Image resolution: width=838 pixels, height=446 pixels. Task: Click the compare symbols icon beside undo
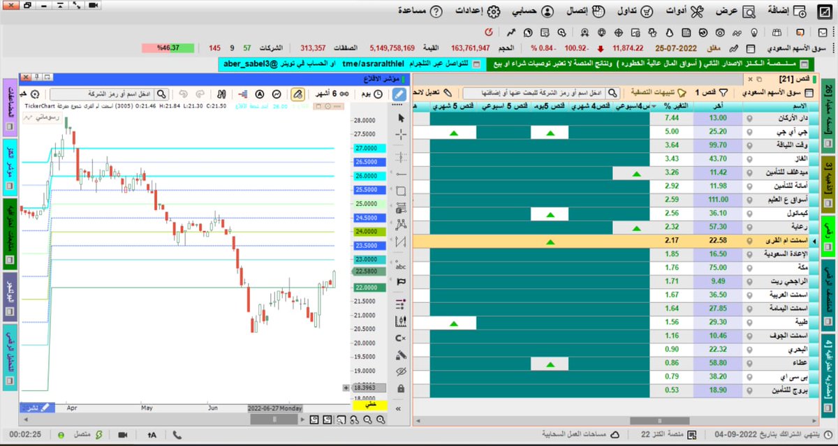click(x=221, y=94)
